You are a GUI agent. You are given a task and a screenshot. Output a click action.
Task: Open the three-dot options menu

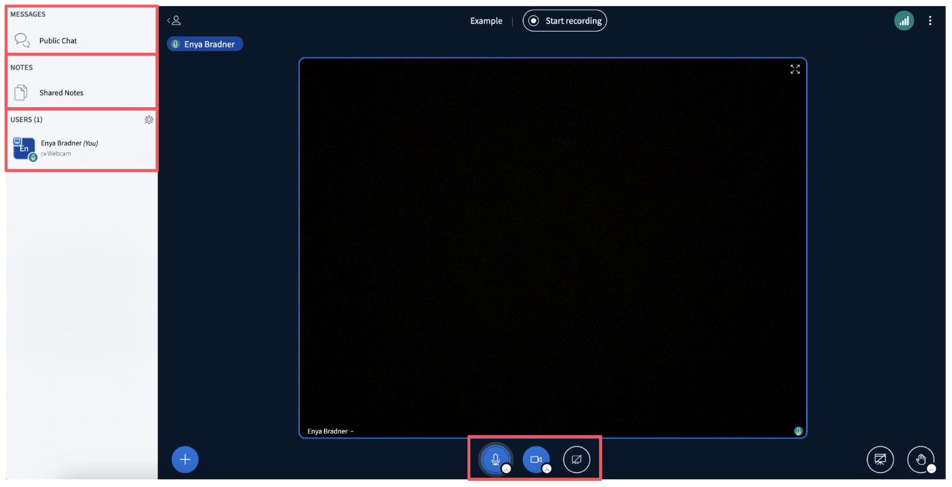point(930,21)
